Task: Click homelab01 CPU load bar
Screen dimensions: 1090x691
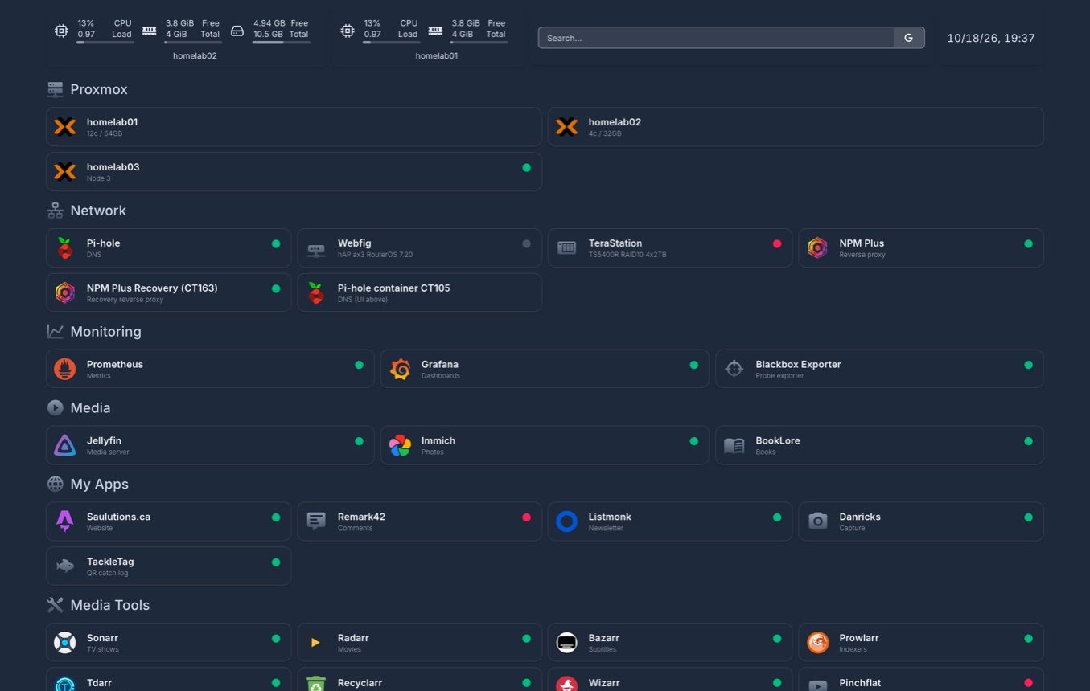Action: [392, 43]
